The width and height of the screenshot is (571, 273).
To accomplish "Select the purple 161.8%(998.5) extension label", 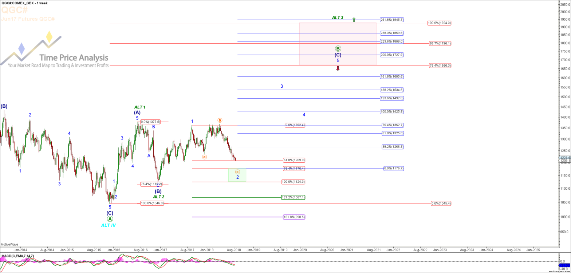I will click(294, 217).
